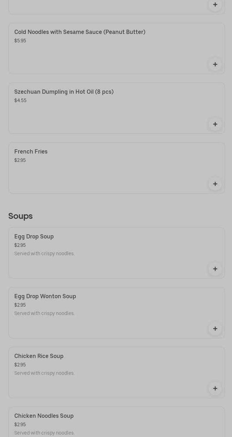This screenshot has width=232, height=437.
Task: Click the description text under Egg Drop Soup
Action: pyautogui.click(x=44, y=254)
